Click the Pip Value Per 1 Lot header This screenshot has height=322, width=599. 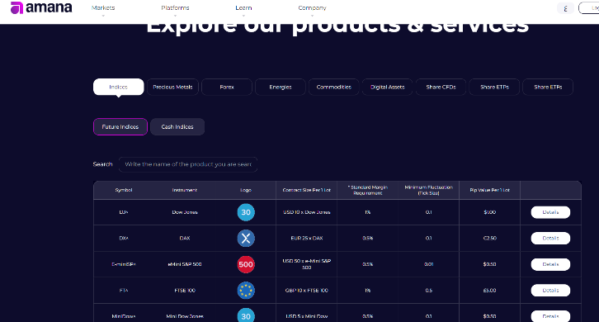[x=490, y=190]
